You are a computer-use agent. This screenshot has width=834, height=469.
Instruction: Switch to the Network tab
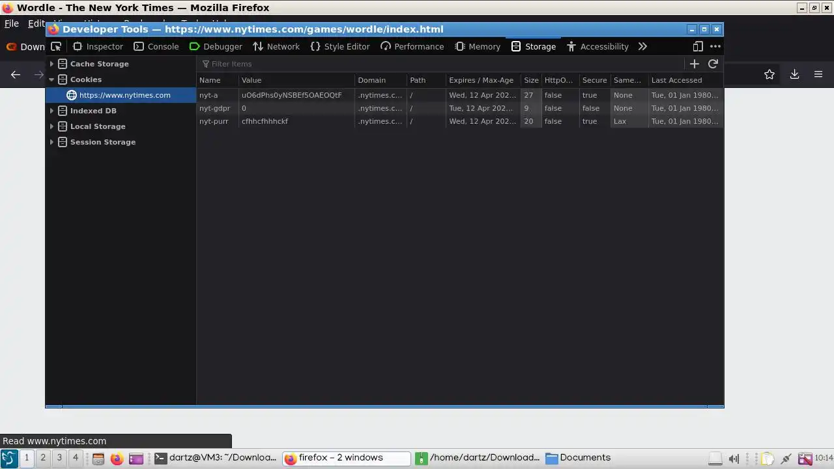point(276,46)
